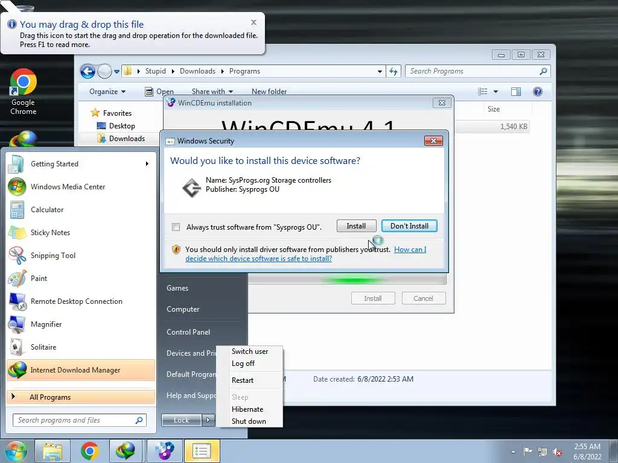The width and height of the screenshot is (618, 463).
Task: Open the recent pages dropdown arrow
Action: (116, 72)
